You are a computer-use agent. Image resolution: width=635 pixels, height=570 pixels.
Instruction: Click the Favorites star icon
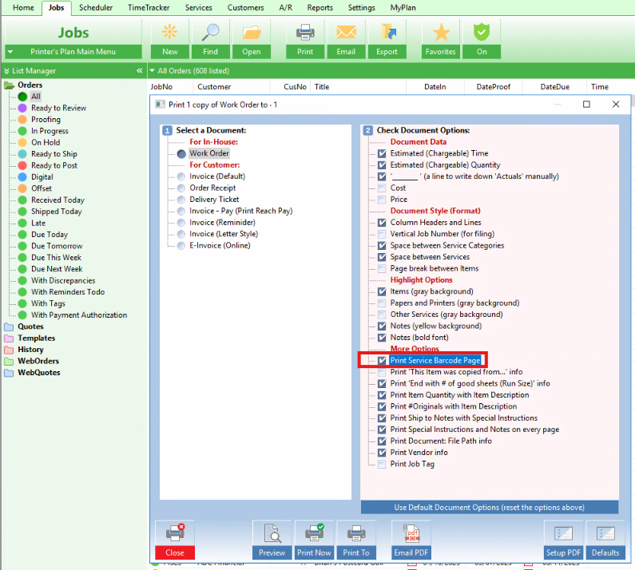(x=441, y=32)
